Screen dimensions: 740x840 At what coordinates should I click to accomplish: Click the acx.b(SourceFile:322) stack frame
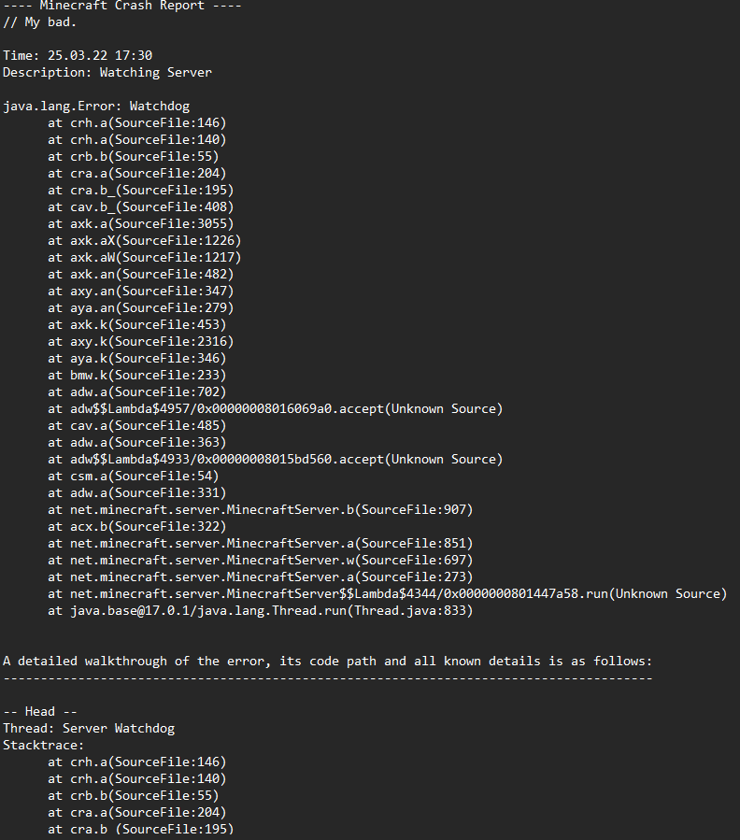[136, 527]
